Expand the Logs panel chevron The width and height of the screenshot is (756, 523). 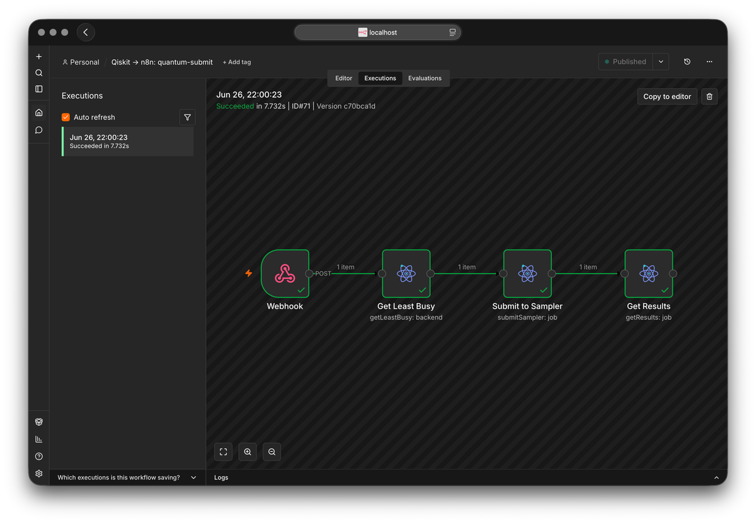point(716,478)
